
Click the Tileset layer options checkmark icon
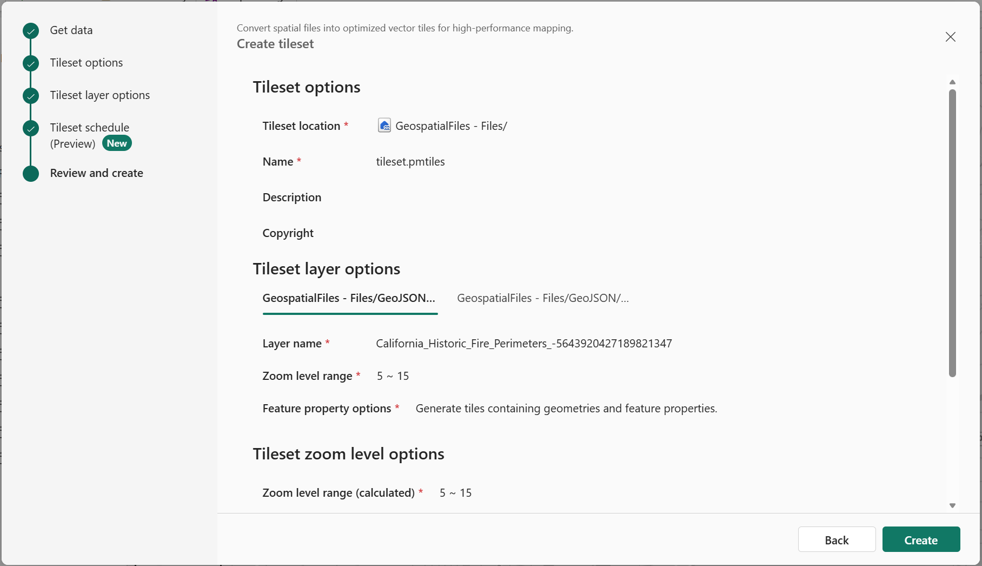31,96
